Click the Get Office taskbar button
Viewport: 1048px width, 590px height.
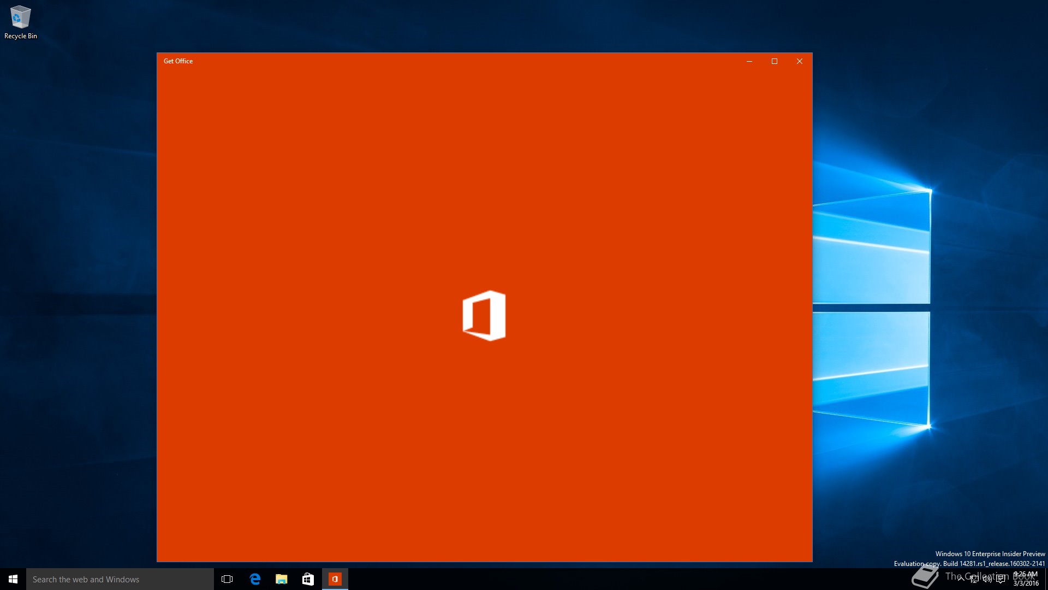click(335, 579)
